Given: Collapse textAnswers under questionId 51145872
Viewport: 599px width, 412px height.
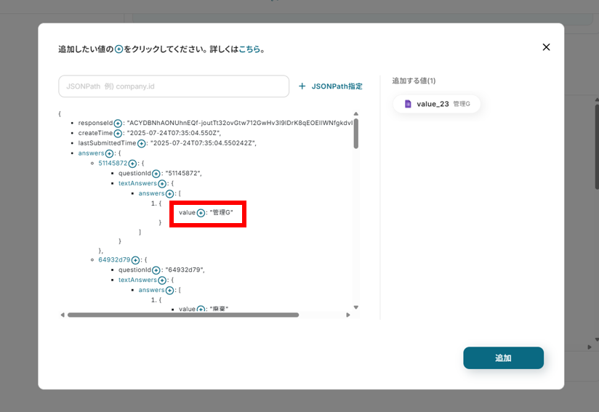Looking at the screenshot, I should [137, 184].
